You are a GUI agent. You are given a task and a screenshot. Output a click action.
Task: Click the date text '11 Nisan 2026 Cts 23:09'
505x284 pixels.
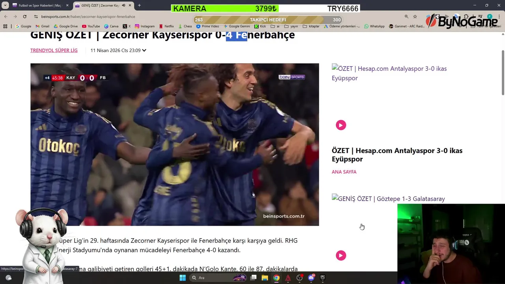click(x=116, y=50)
